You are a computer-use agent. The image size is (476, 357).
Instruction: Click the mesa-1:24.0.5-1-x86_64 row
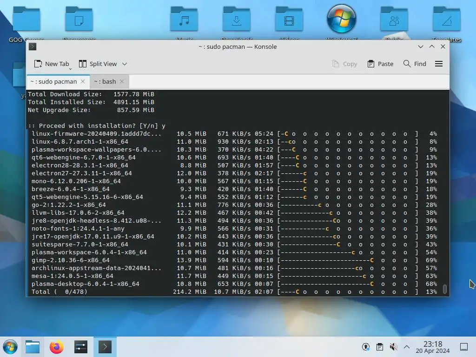click(x=234, y=276)
